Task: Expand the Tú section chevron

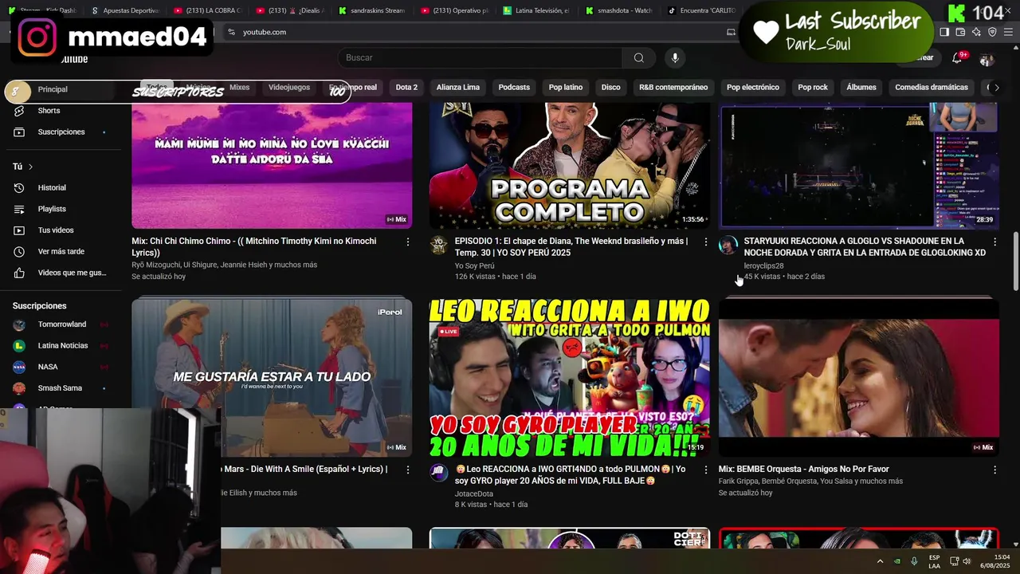Action: tap(30, 167)
